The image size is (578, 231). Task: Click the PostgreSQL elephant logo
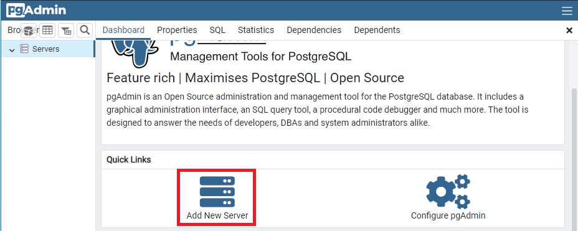click(x=135, y=54)
